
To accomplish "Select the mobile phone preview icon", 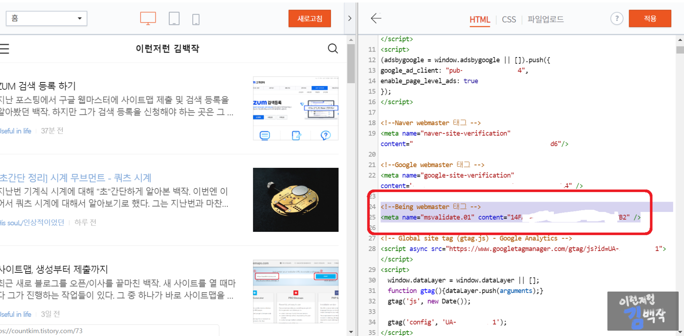I will tap(196, 19).
